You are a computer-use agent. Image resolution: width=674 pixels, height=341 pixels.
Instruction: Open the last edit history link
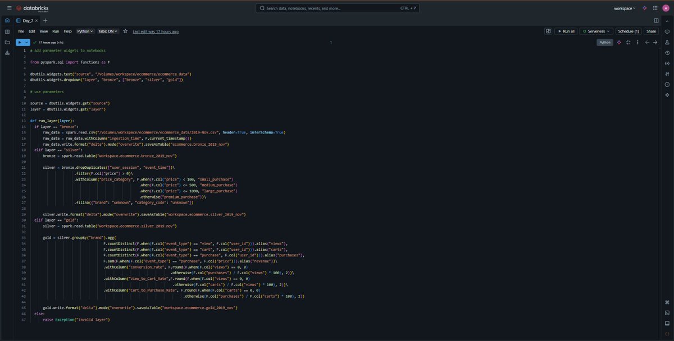(156, 31)
